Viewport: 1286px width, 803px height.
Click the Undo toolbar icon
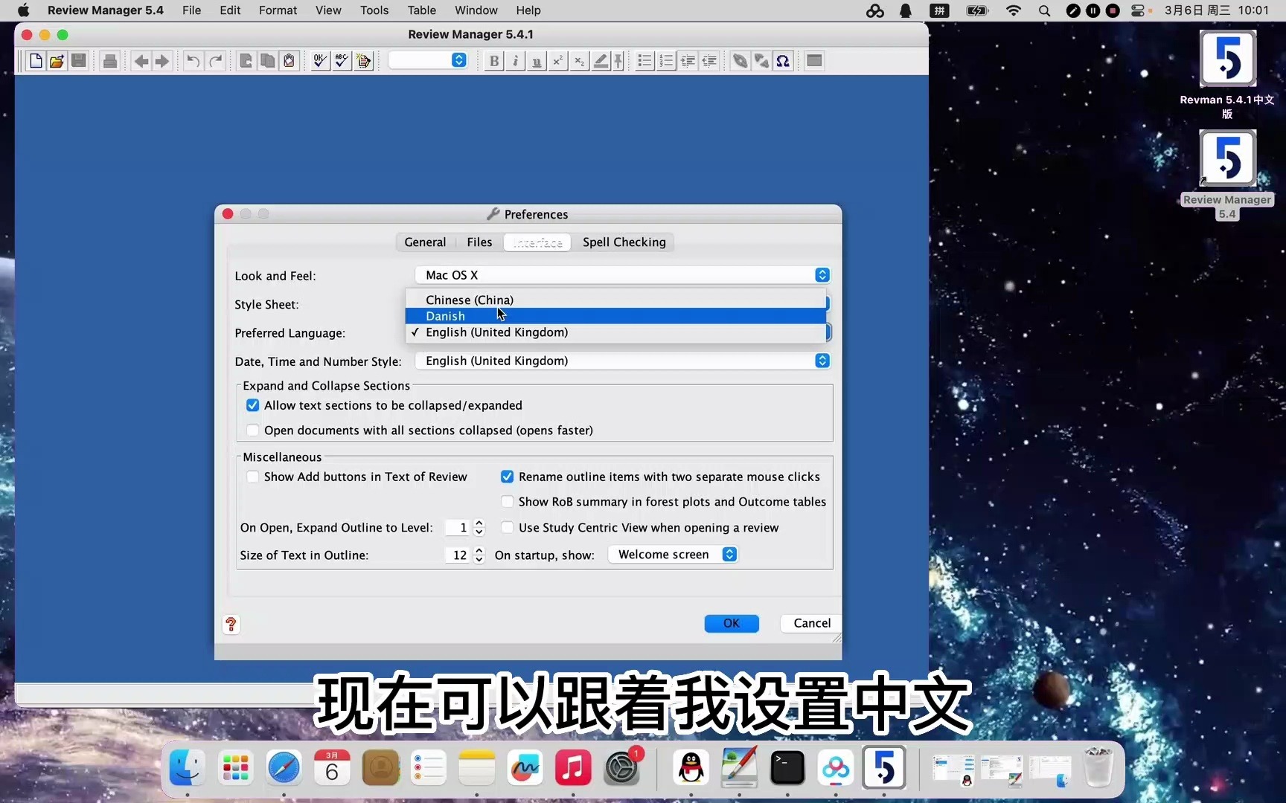[193, 61]
